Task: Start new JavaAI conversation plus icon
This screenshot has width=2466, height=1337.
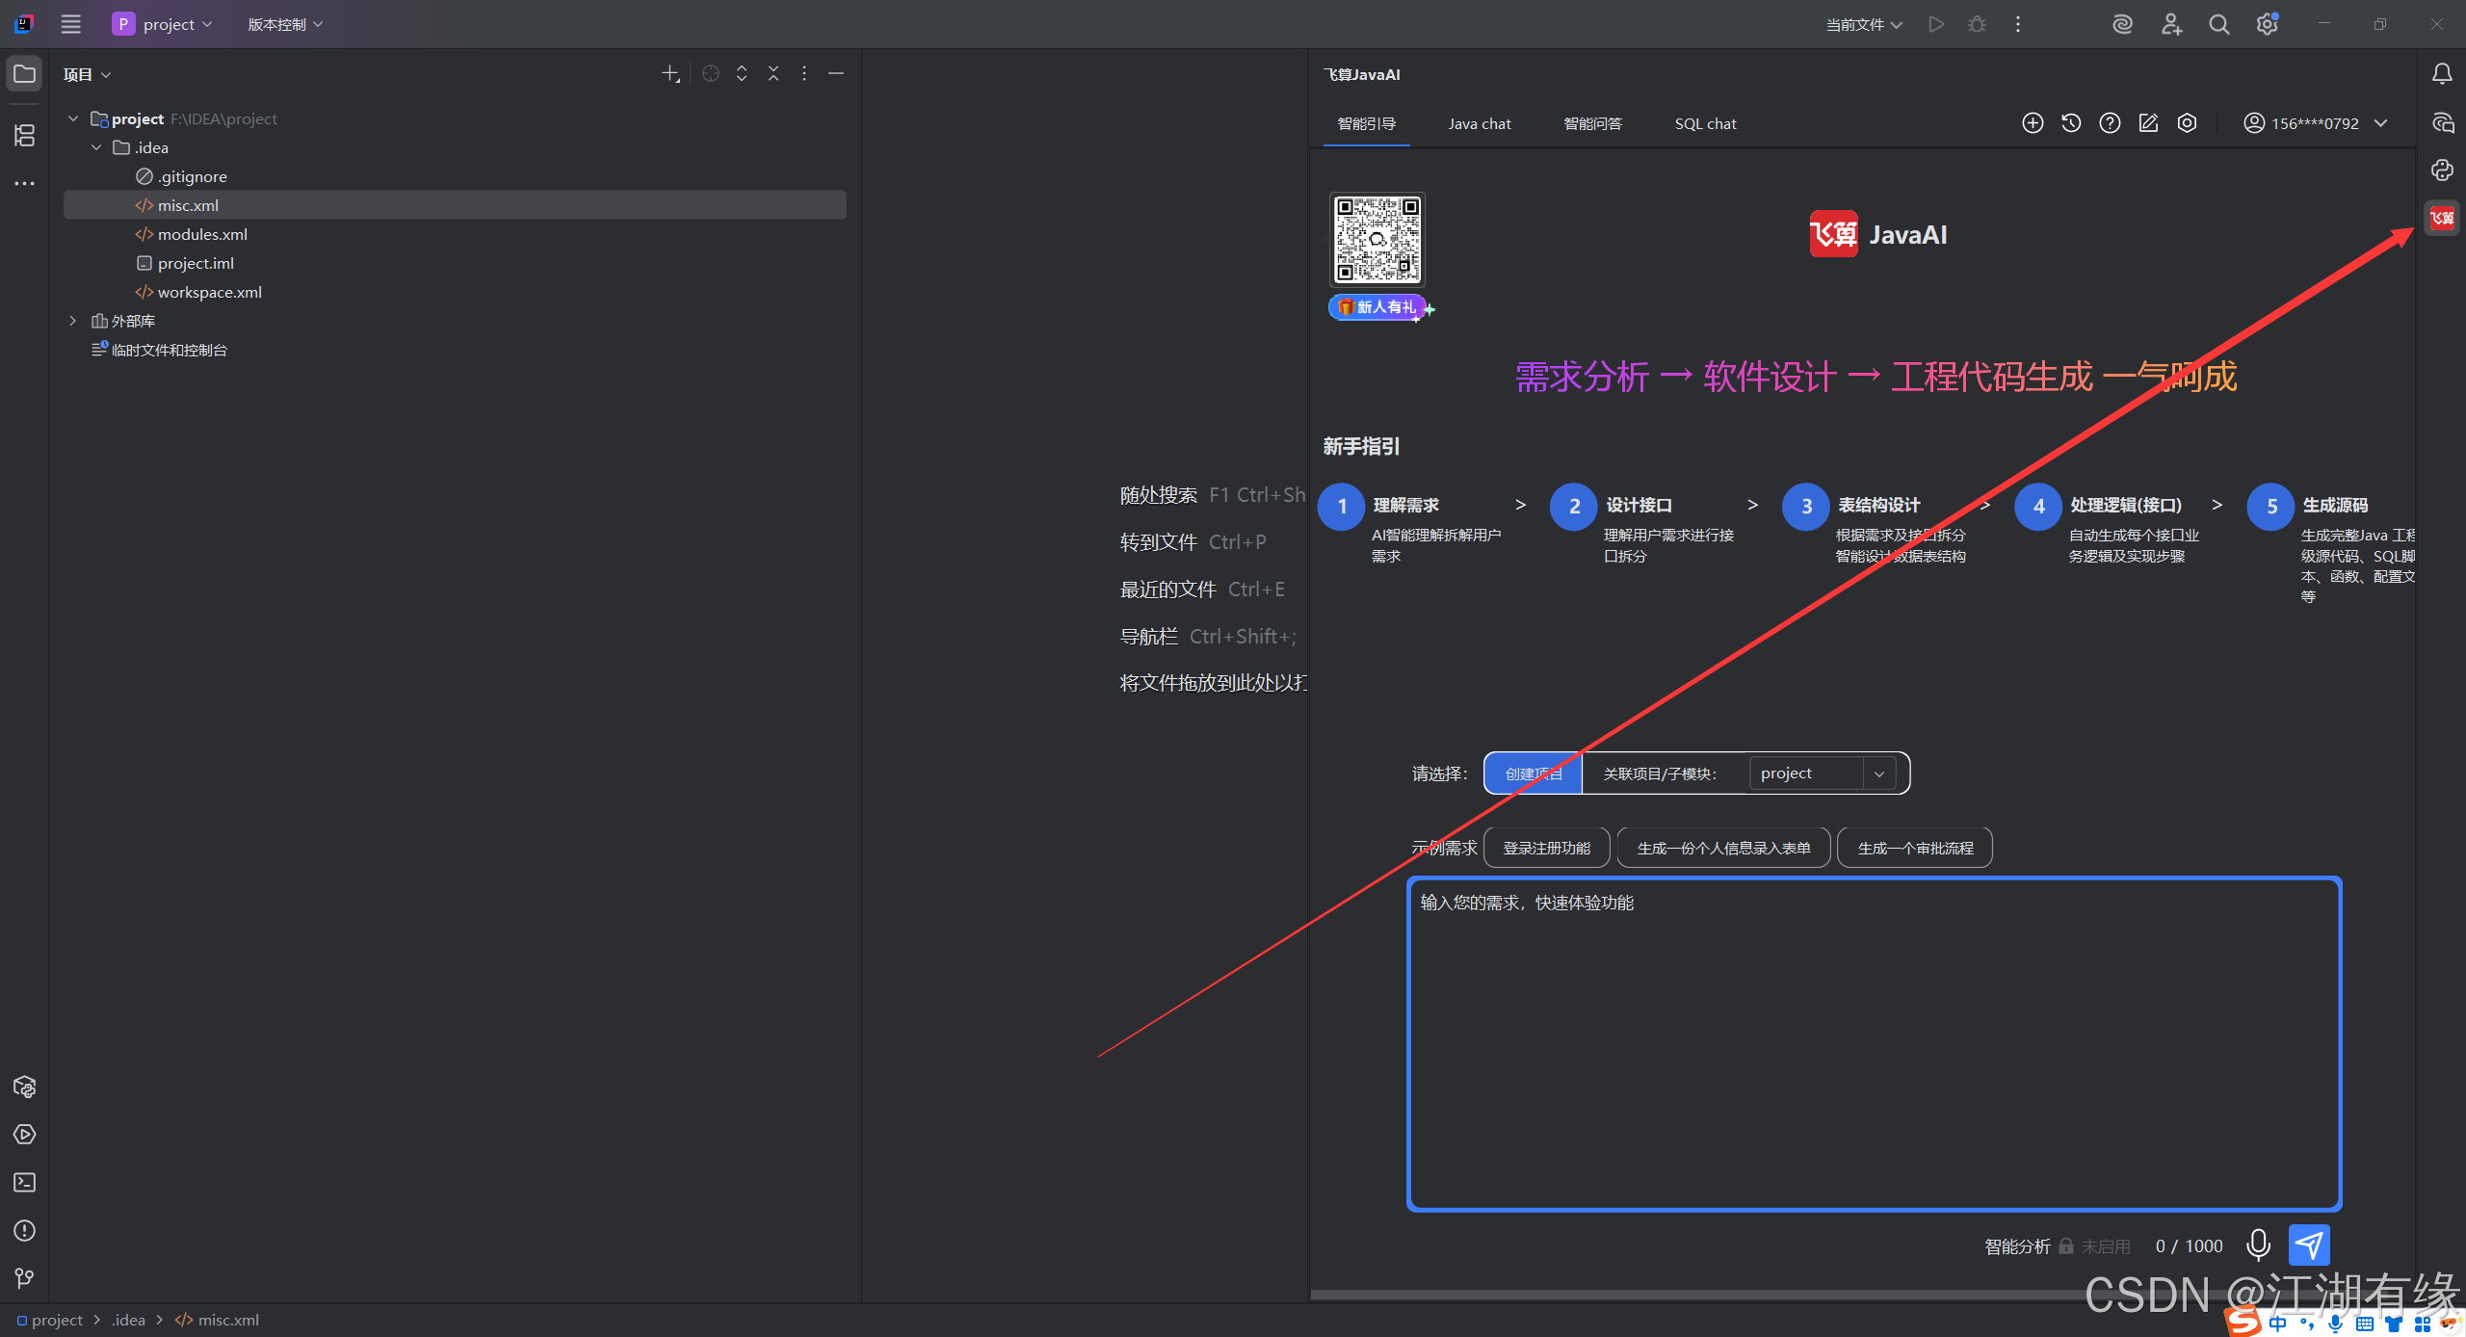Action: (2033, 123)
